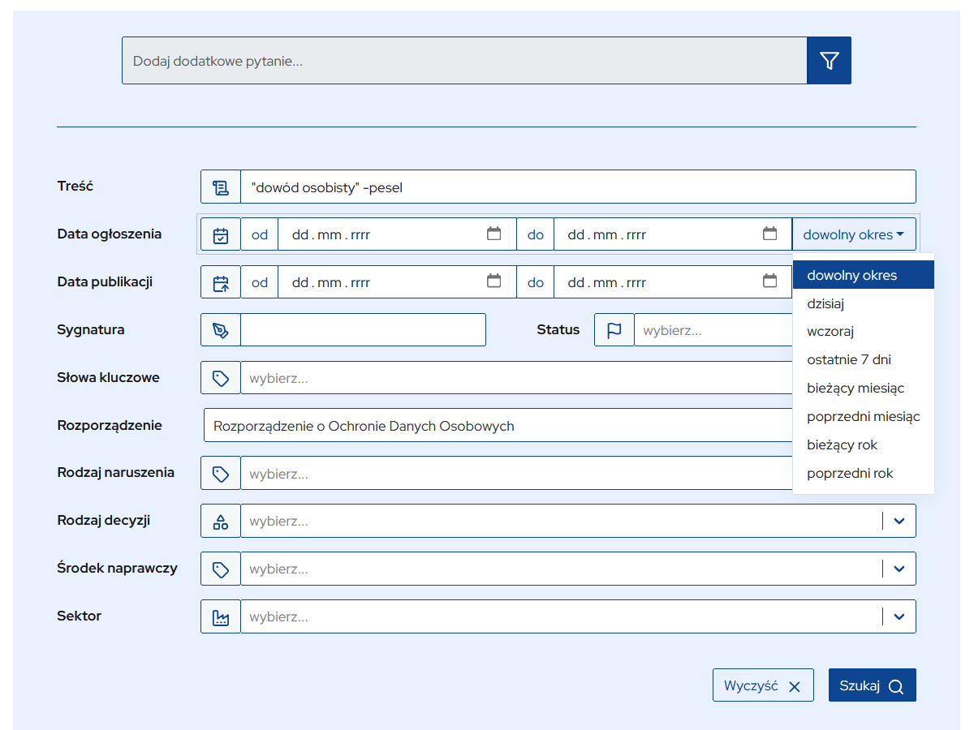Expand the Sektor dropdown chevron
974x730 pixels.
click(x=899, y=617)
